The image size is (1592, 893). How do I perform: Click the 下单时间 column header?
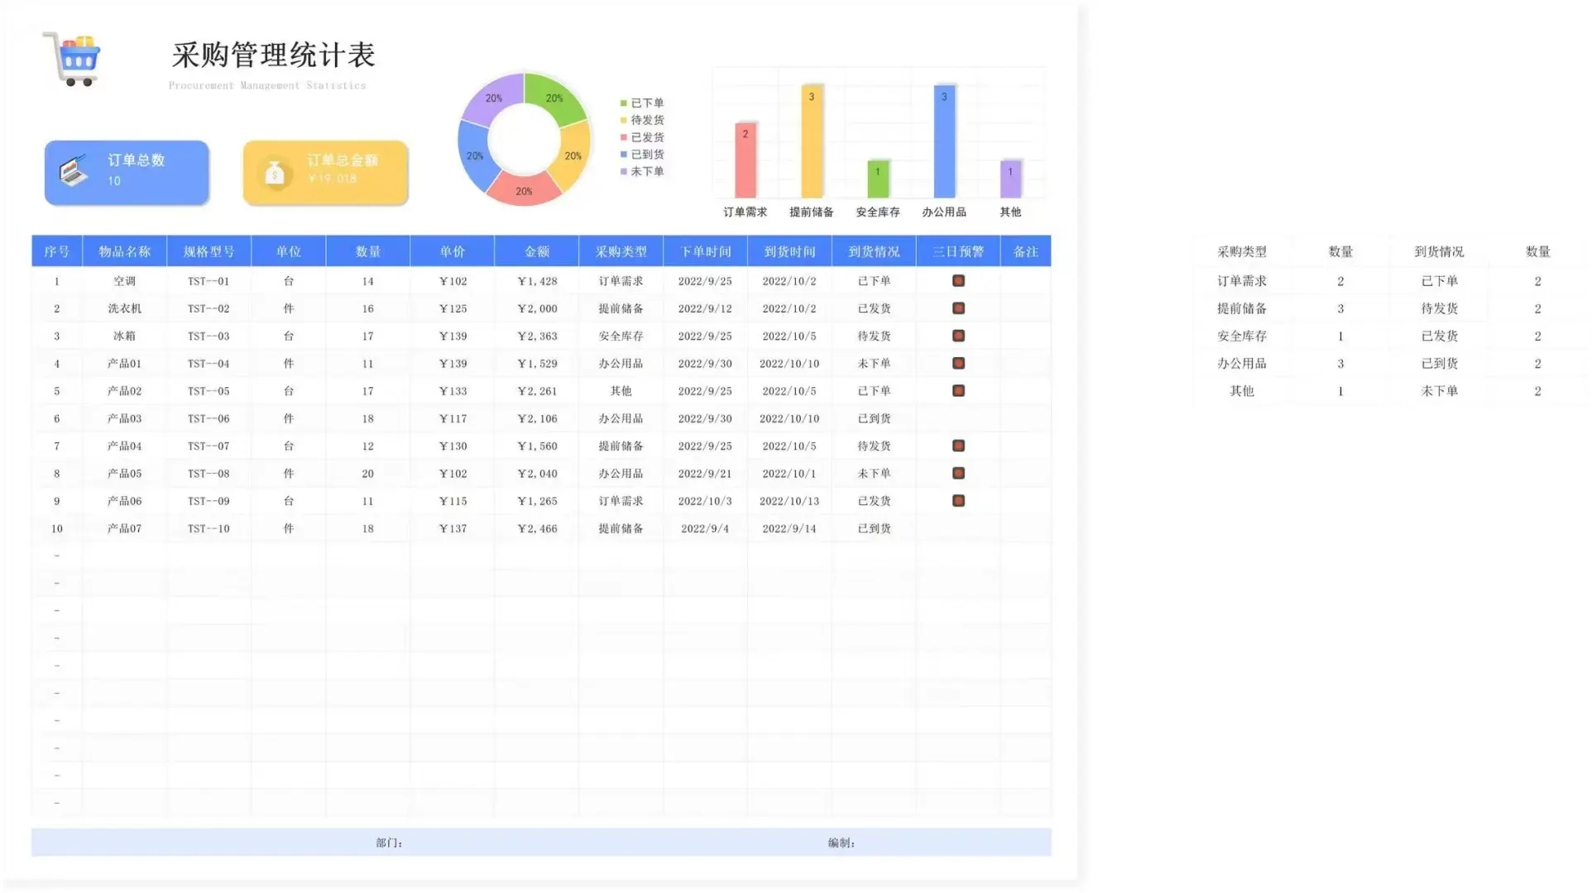pyautogui.click(x=706, y=251)
